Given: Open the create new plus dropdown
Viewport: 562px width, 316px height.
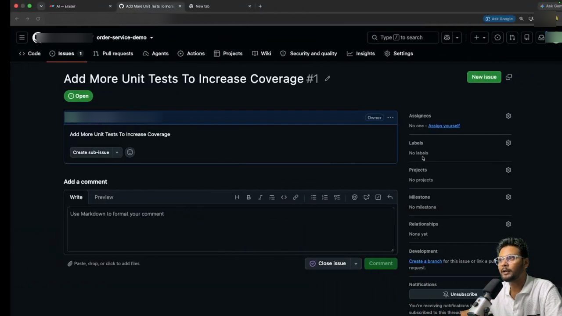Looking at the screenshot, I should [x=479, y=38].
